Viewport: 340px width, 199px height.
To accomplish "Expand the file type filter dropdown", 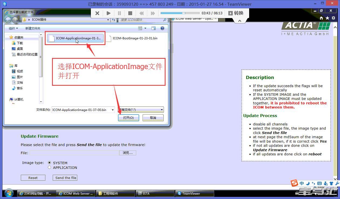I will pyautogui.click(x=162, y=110).
